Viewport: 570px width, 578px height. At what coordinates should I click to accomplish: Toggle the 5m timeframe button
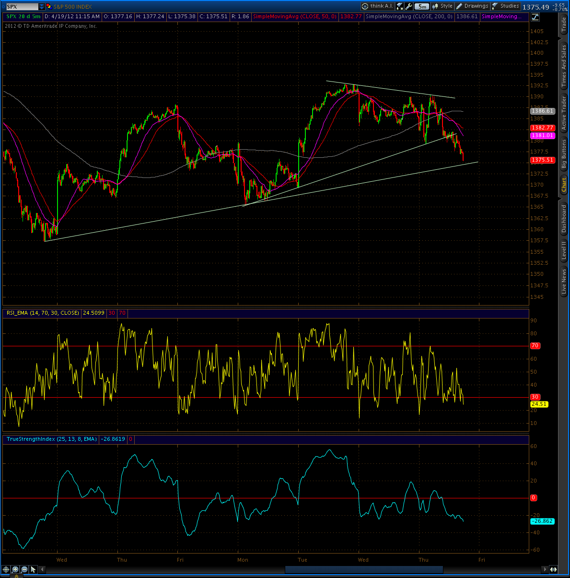point(421,6)
